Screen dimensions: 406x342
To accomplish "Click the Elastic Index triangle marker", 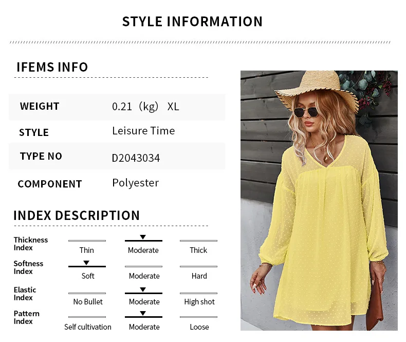I will (x=143, y=289).
